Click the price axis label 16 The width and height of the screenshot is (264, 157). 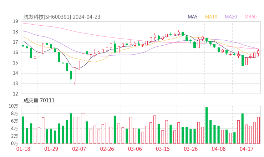[15, 52]
